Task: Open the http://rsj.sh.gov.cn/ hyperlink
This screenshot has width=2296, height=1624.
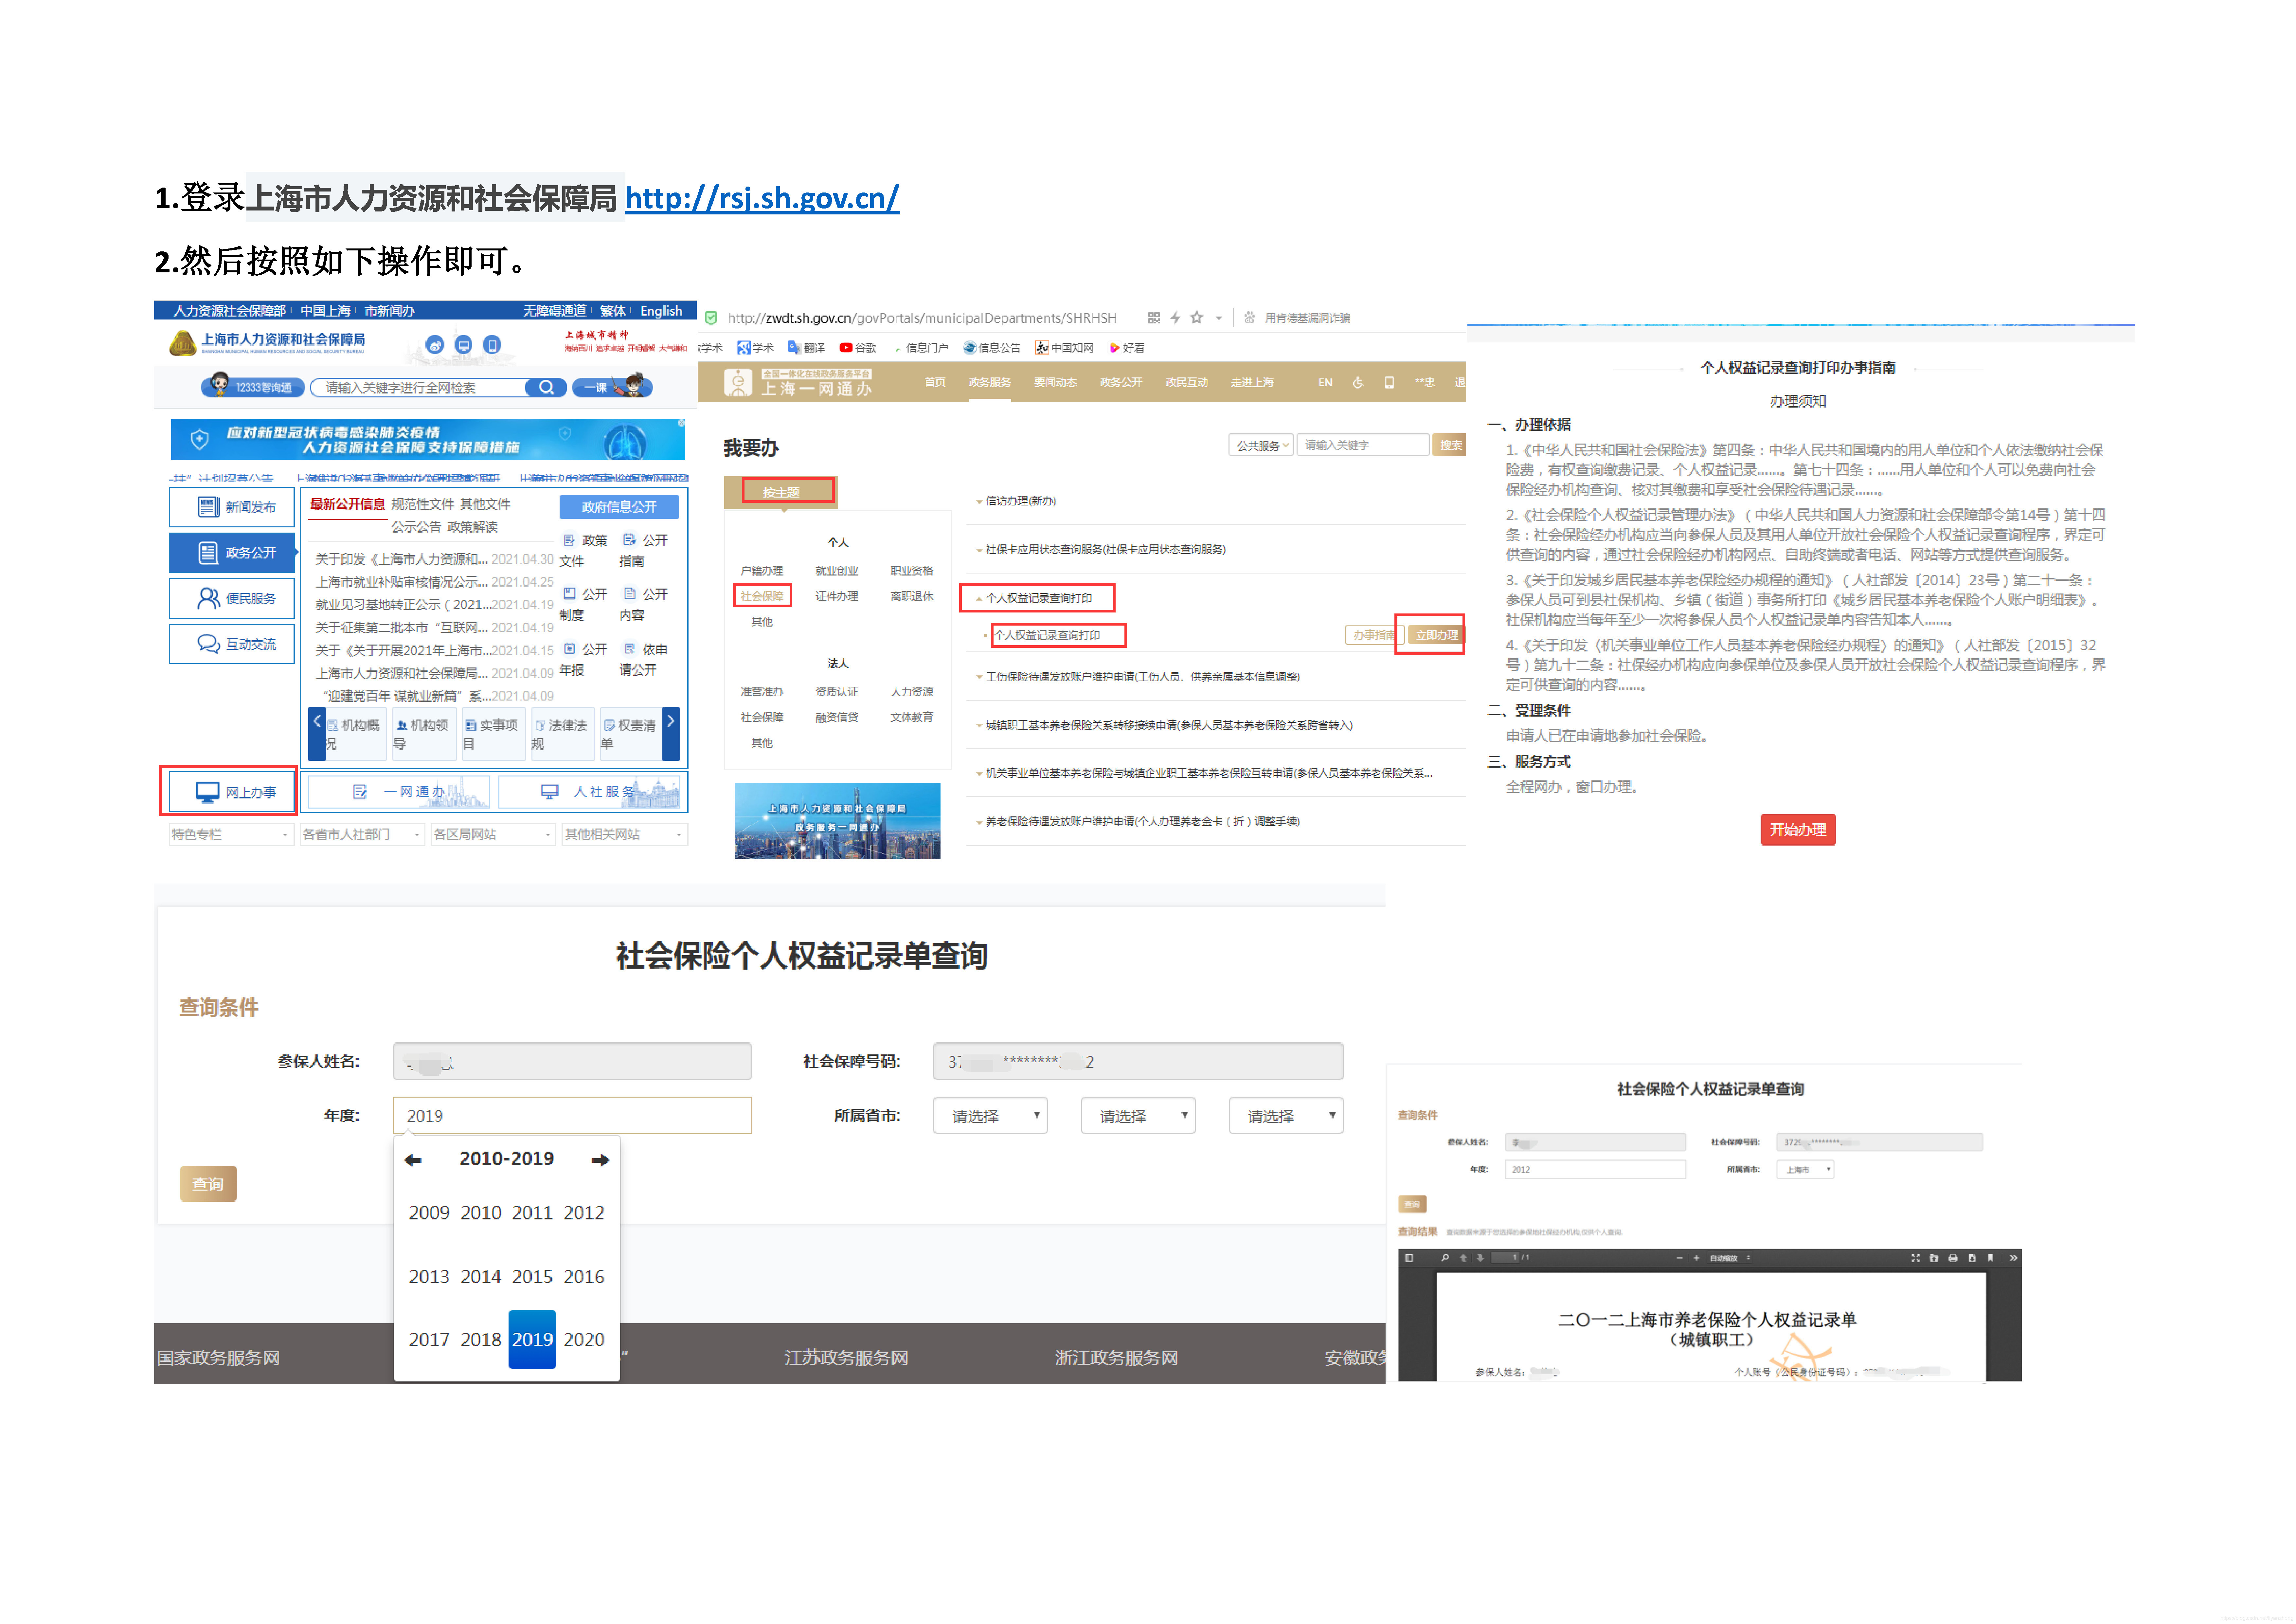Action: [x=762, y=198]
